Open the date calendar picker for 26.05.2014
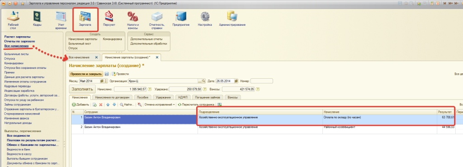463x167 pixels. (x=236, y=81)
